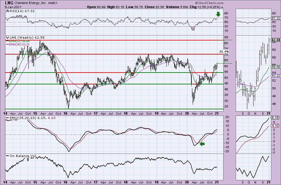This screenshot has width=281, height=185.
Task: Click the LNG ticker symbol in header
Action: 8,3
